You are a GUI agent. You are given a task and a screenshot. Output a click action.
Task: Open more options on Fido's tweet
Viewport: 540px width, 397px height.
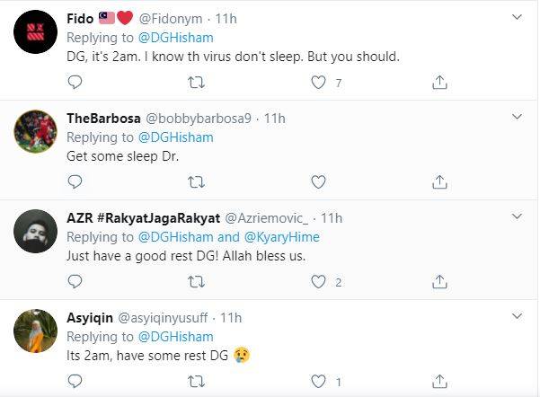[518, 17]
